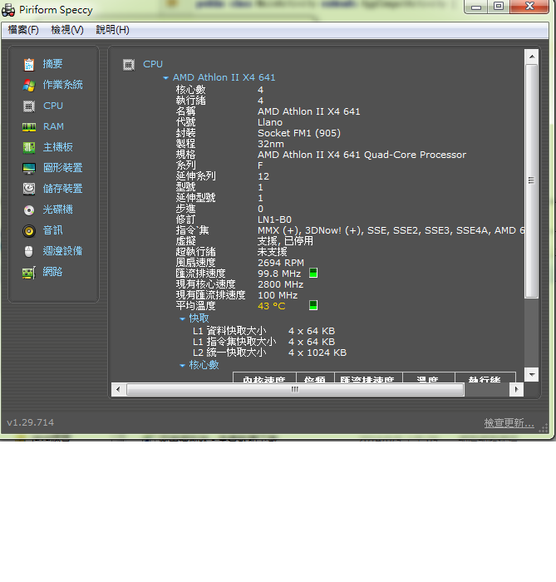Viewport: 556px width, 582px height.
Task: Click the 32nm process value
Action: click(x=271, y=144)
